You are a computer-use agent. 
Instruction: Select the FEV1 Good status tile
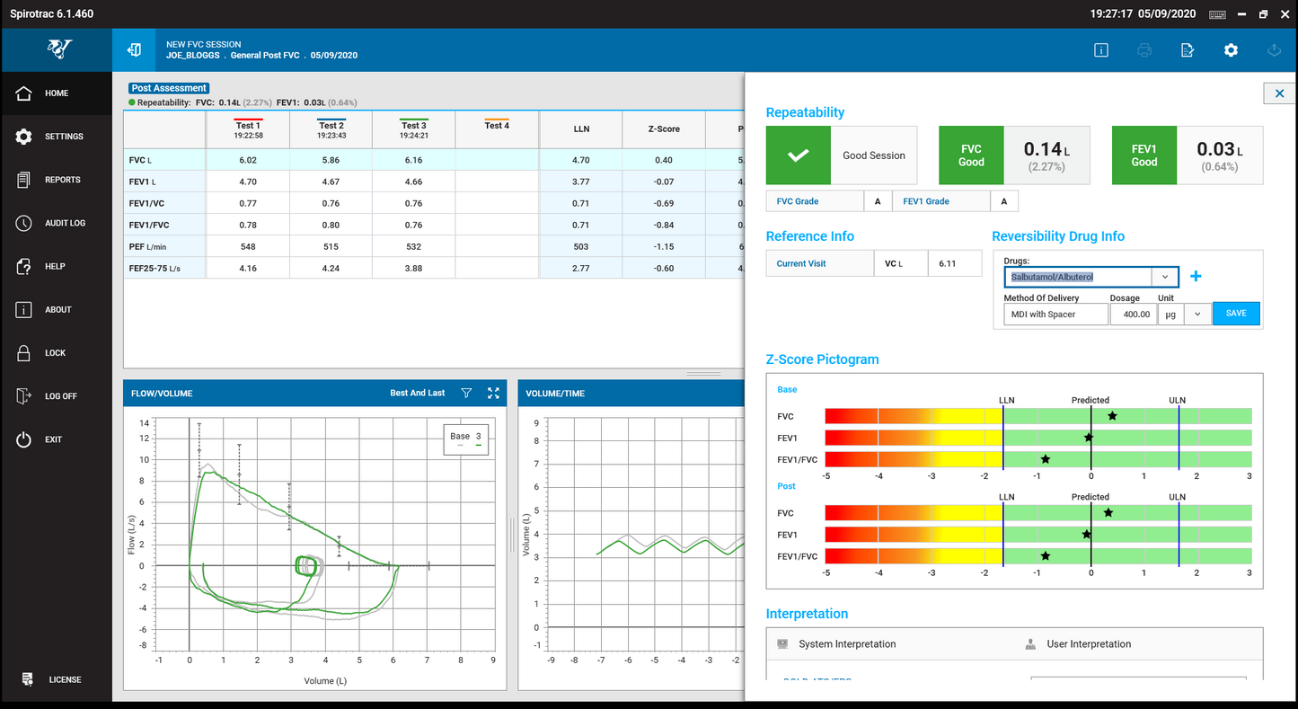click(1143, 155)
